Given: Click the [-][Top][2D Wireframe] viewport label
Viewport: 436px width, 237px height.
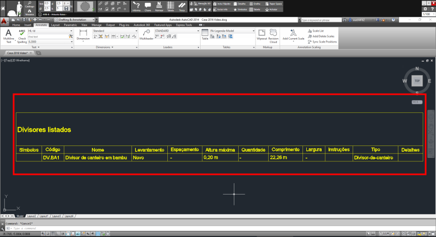Looking at the screenshot, I should coord(16,60).
